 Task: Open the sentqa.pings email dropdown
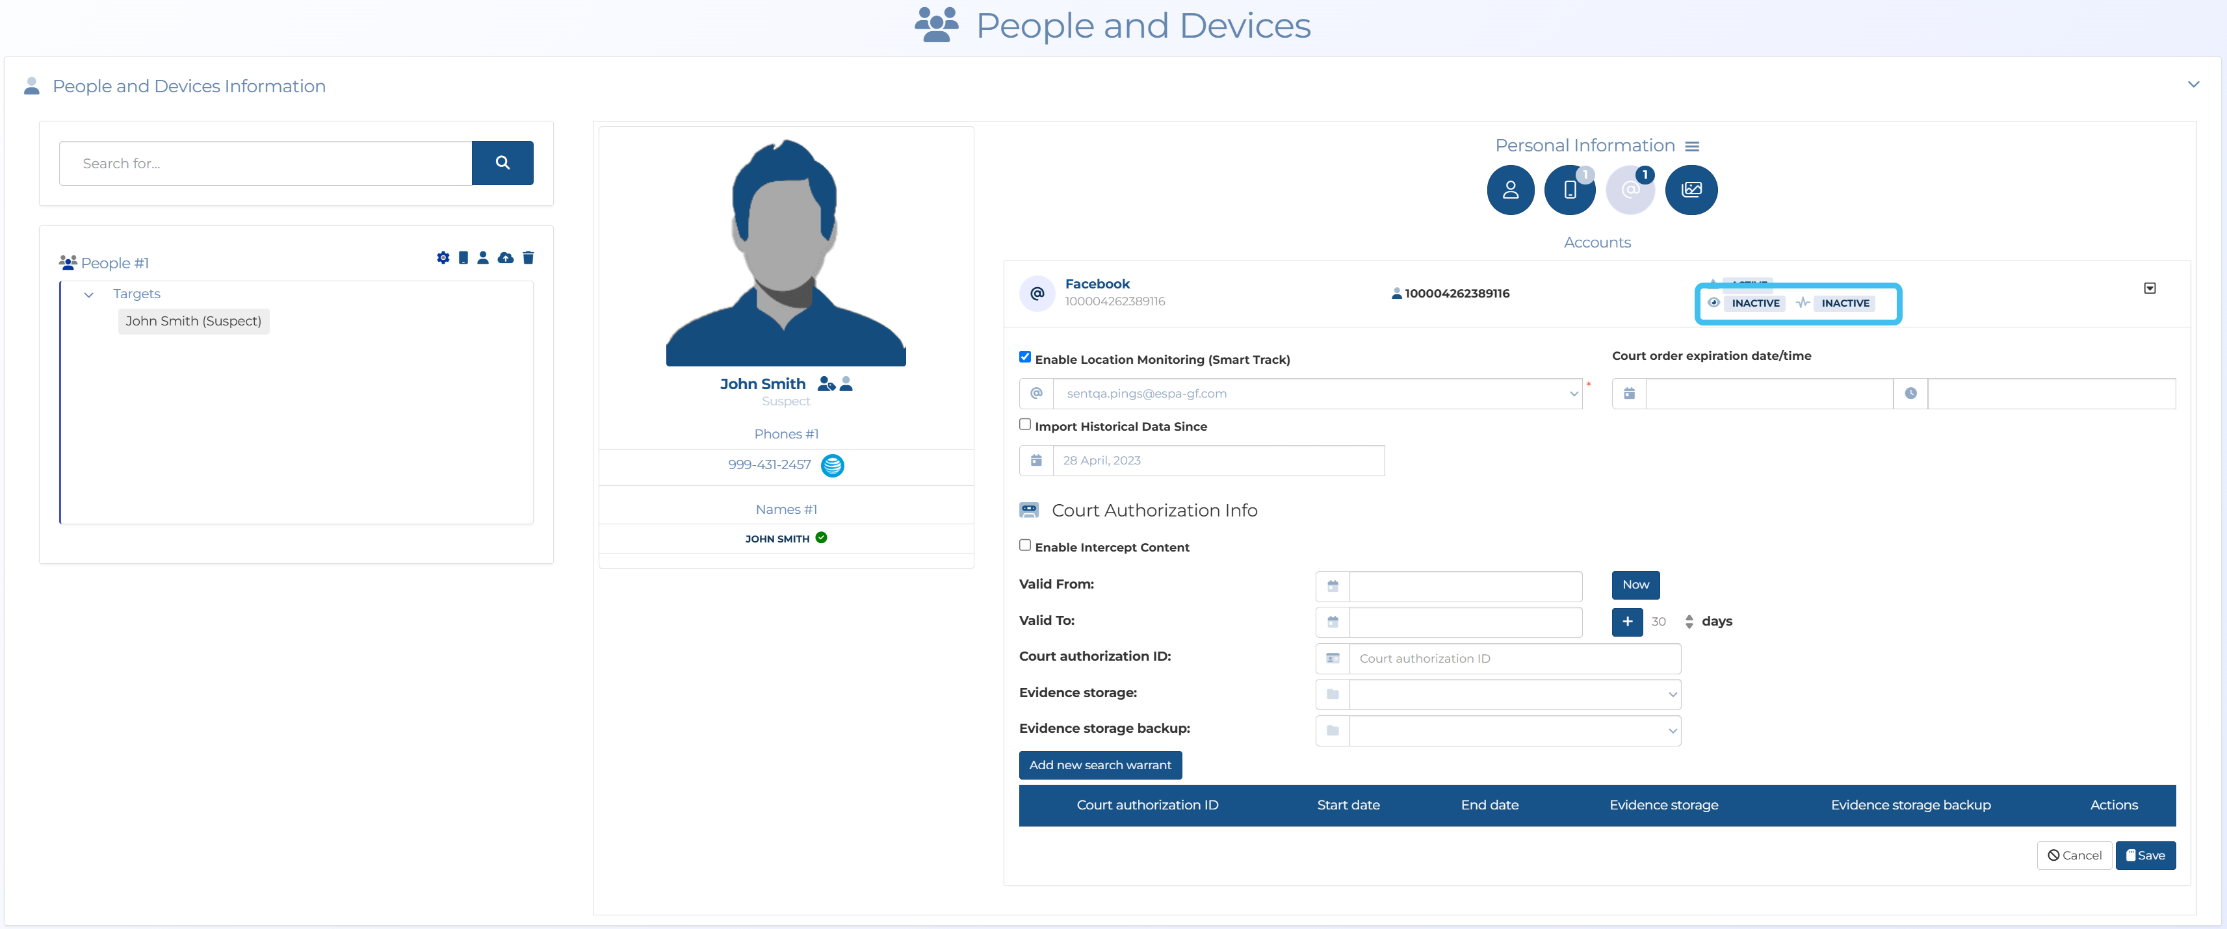(x=1317, y=393)
